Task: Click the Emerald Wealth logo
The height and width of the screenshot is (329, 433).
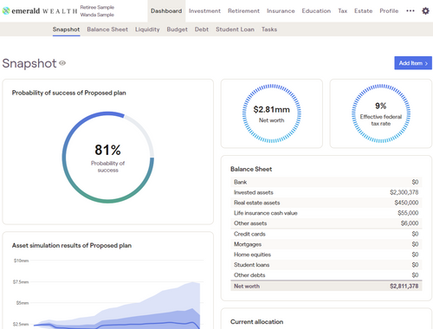Action: tap(40, 11)
